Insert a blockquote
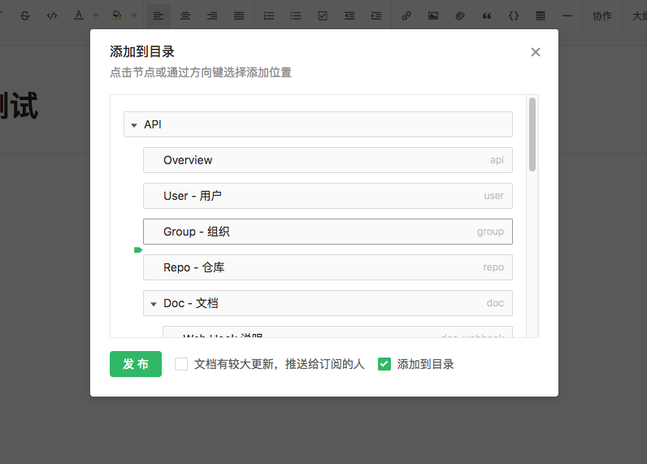Image resolution: width=647 pixels, height=464 pixels. click(x=487, y=15)
